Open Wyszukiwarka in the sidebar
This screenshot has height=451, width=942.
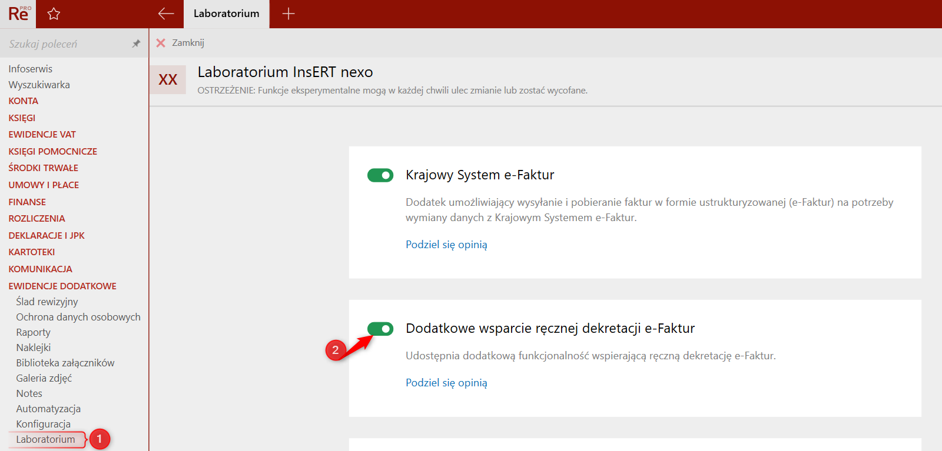(39, 85)
